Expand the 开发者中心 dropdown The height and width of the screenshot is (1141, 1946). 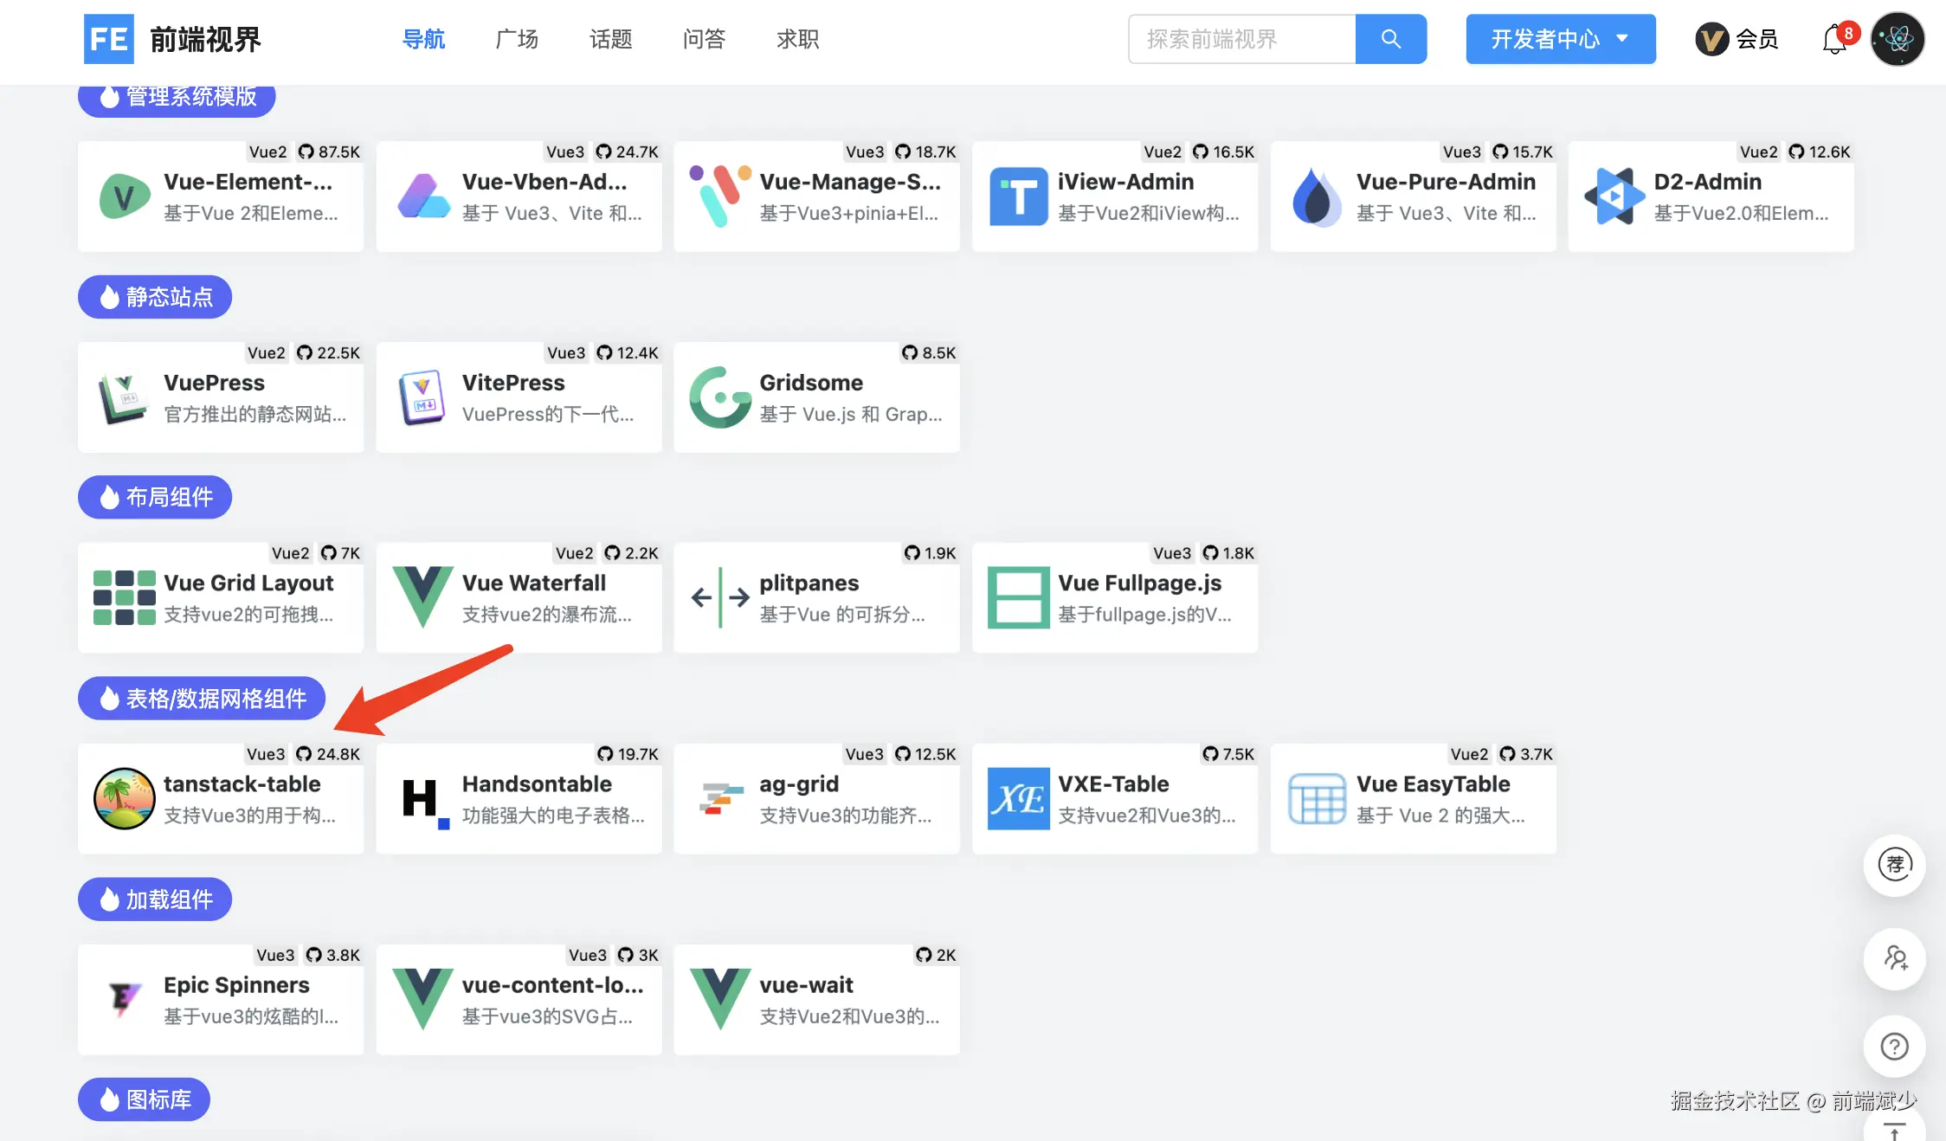coord(1560,39)
